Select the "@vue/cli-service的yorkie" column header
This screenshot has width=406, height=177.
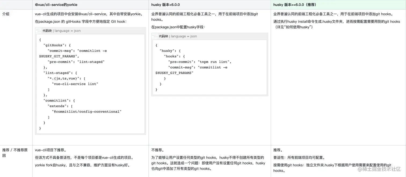tap(56, 5)
